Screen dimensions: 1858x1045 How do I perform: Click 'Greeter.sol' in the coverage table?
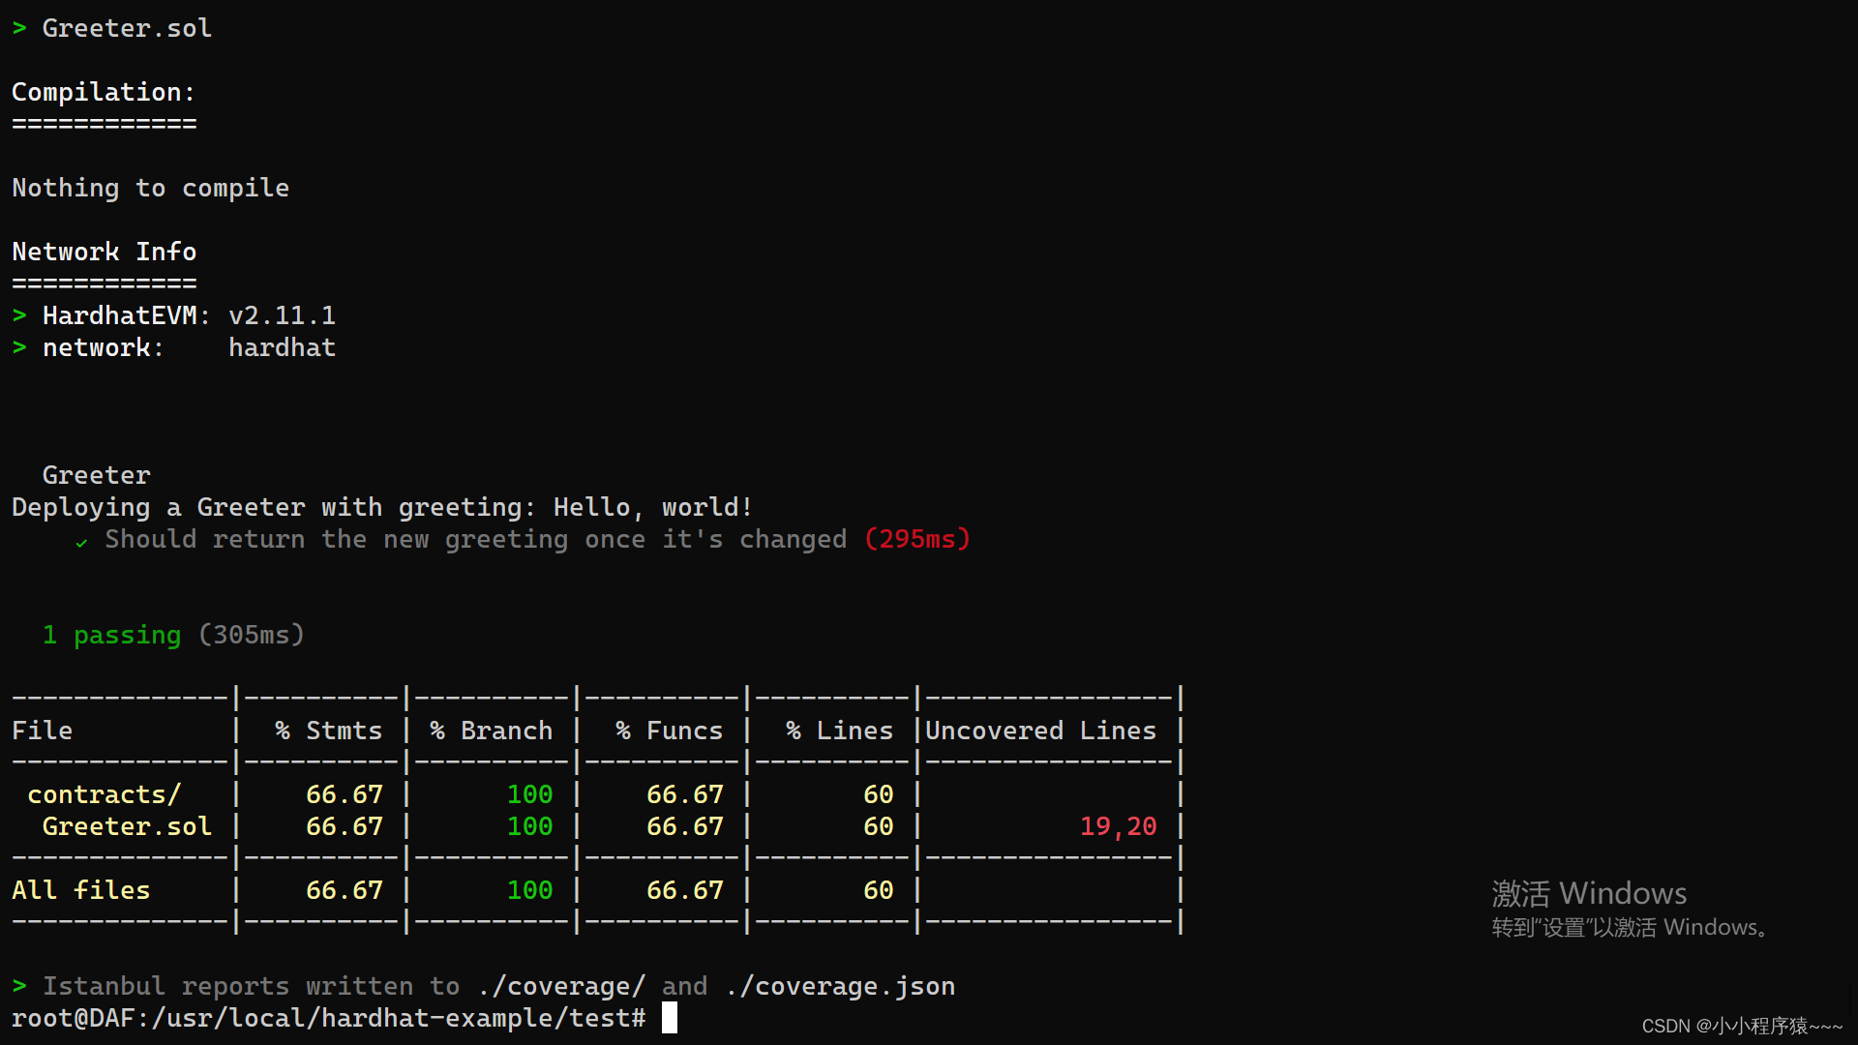tap(127, 826)
